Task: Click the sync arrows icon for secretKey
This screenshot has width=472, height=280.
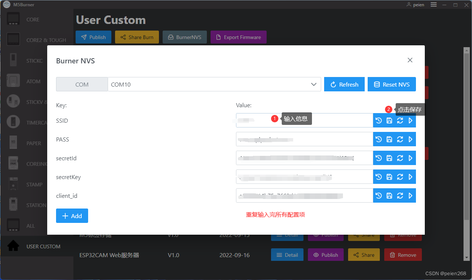Action: point(400,177)
